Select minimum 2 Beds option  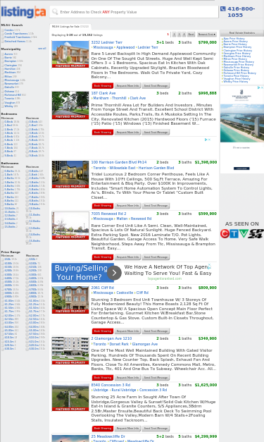3,130
